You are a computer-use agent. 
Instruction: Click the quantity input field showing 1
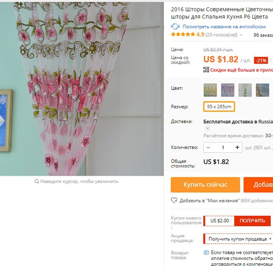[x=223, y=148]
